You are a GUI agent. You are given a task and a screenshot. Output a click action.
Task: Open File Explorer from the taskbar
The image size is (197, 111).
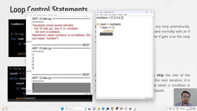(x=98, y=109)
